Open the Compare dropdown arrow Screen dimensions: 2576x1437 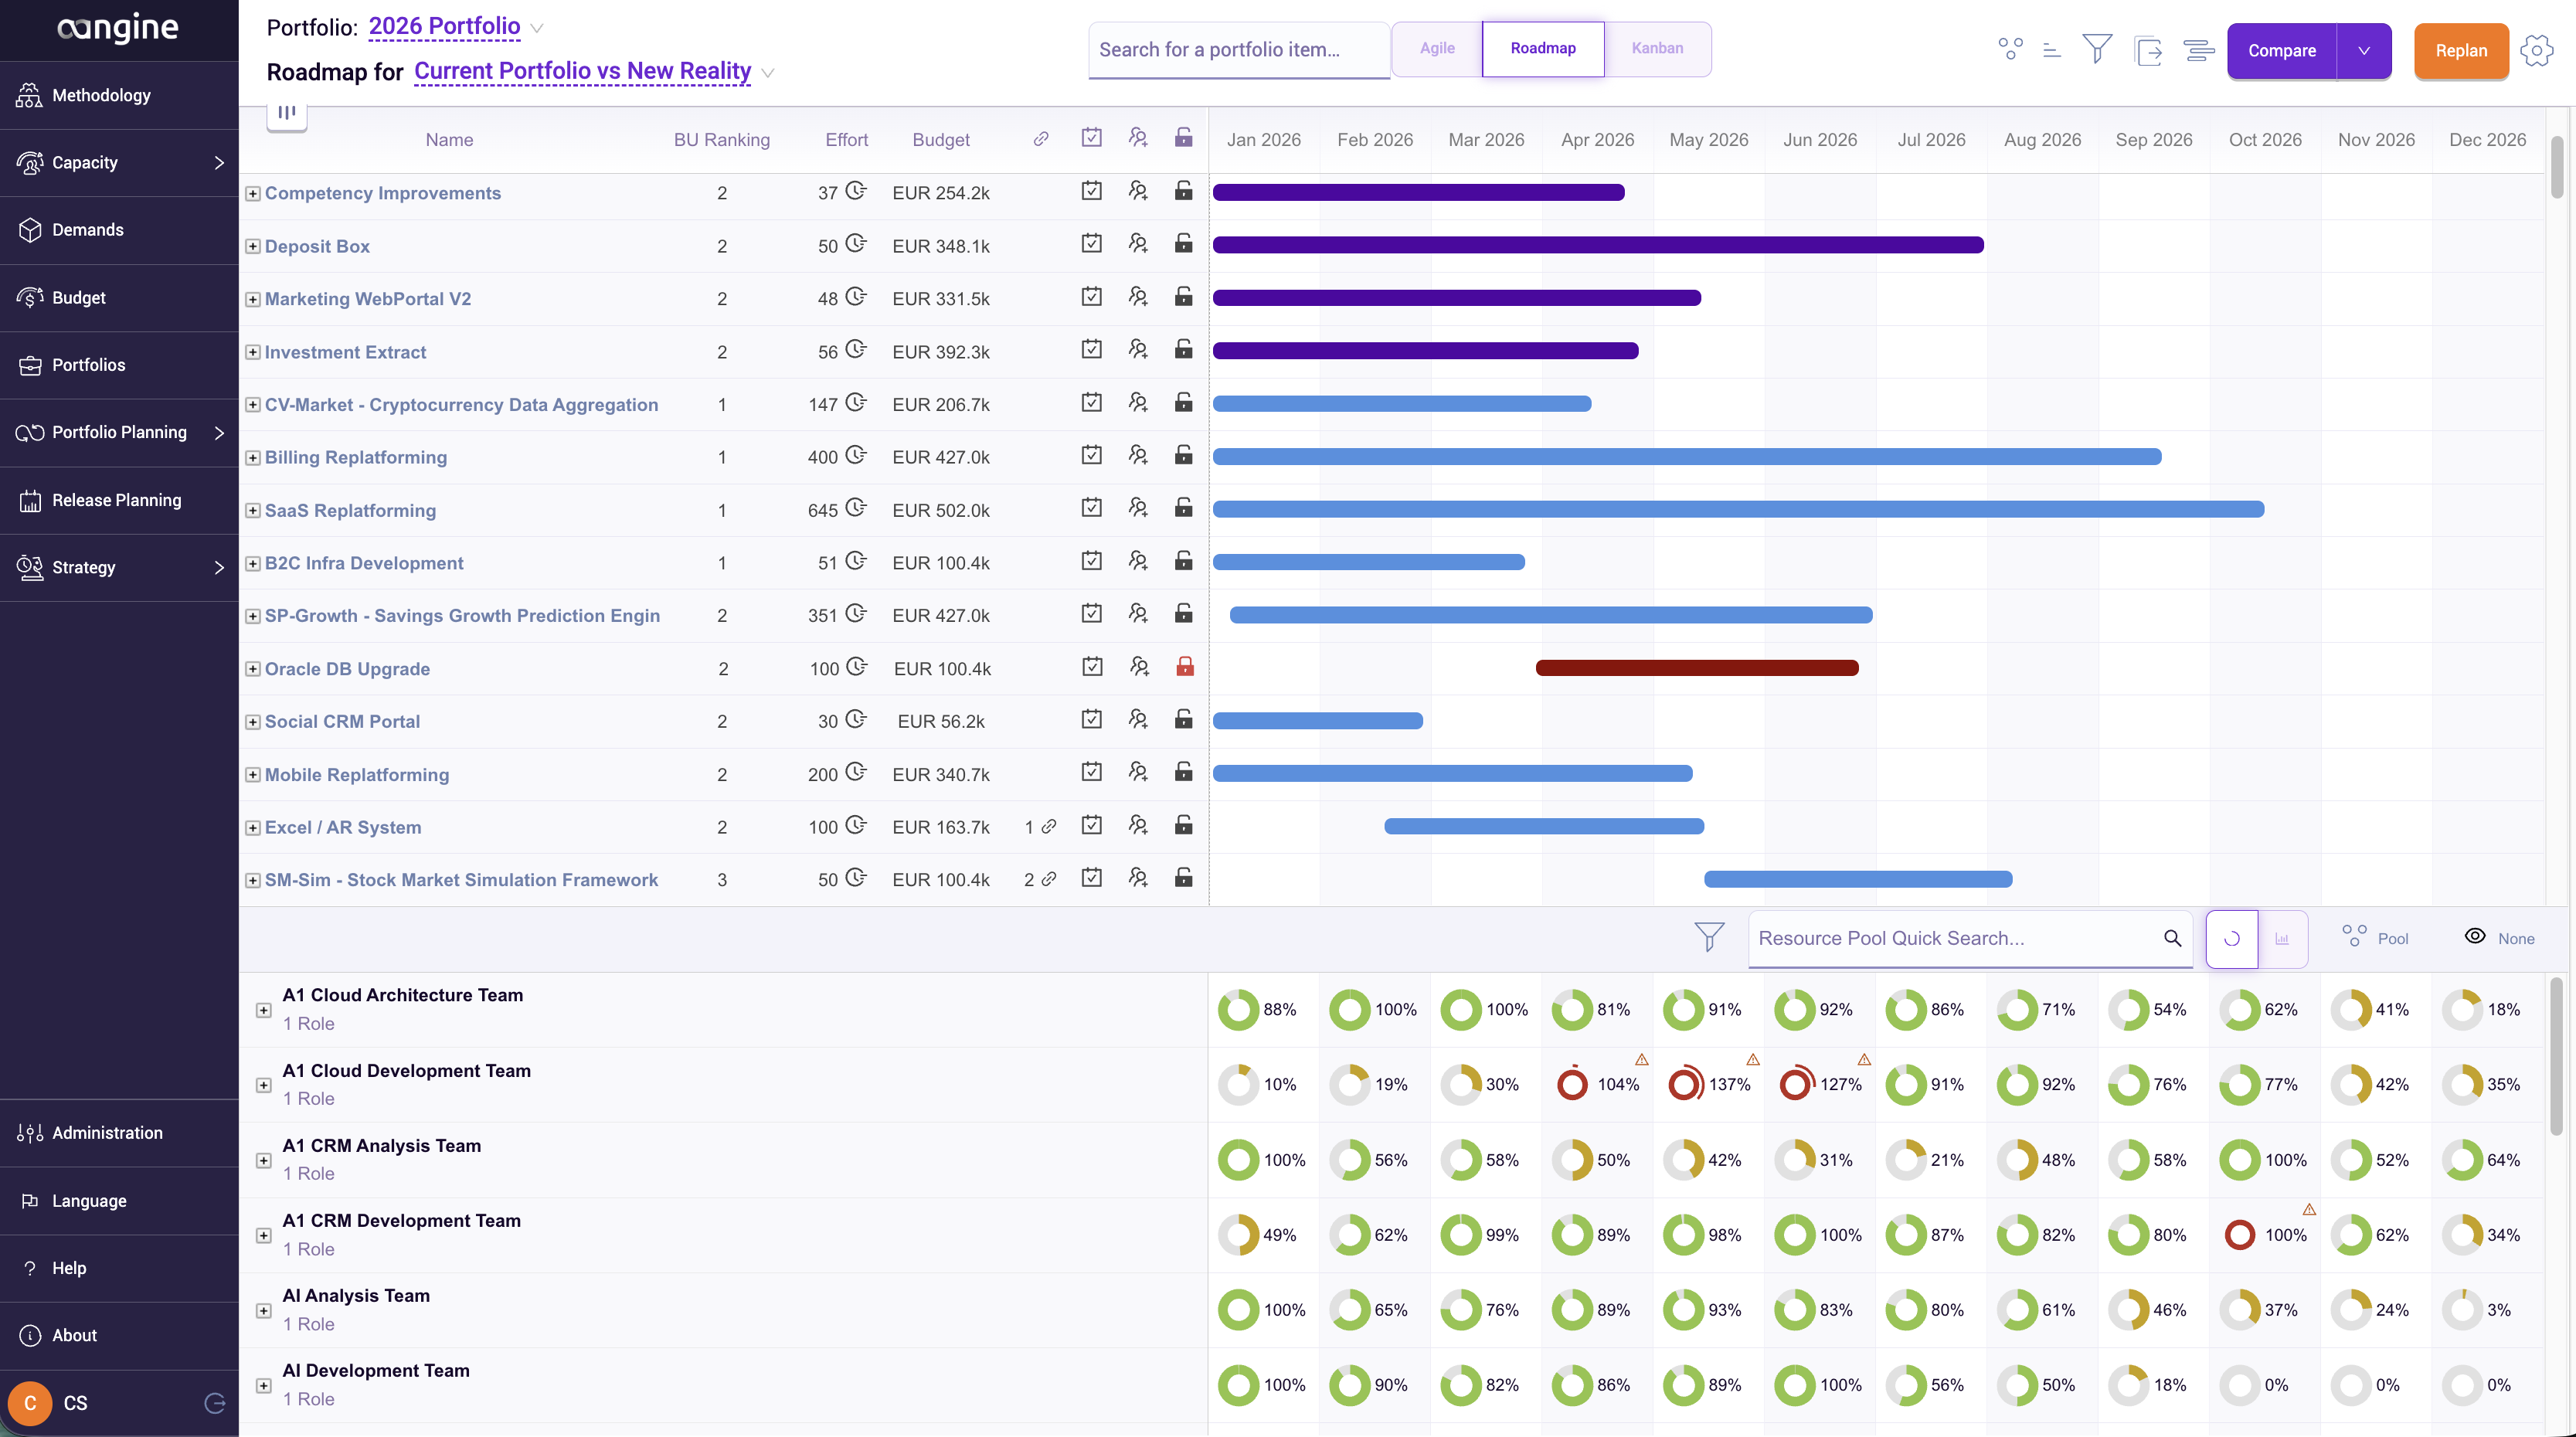(2364, 51)
